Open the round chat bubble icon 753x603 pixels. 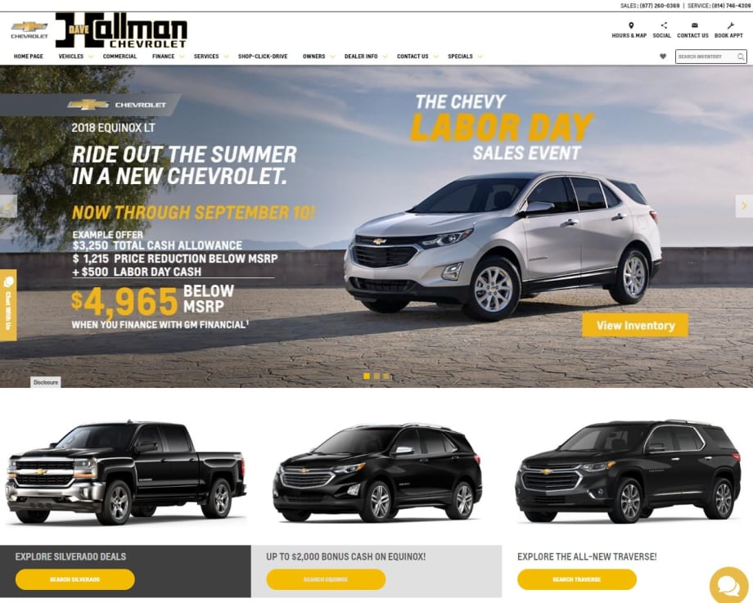tap(728, 586)
